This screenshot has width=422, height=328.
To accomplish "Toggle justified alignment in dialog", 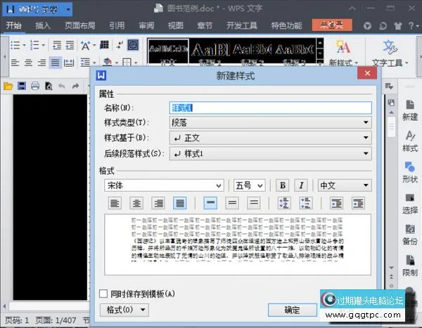I will (x=180, y=203).
